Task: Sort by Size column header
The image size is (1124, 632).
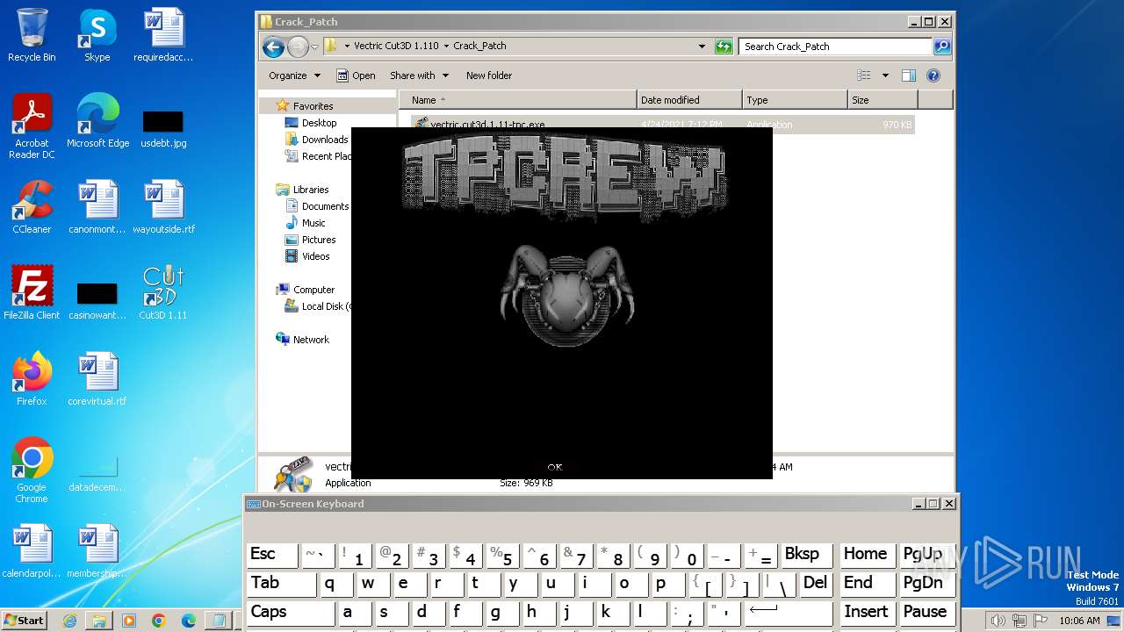Action: (883, 100)
